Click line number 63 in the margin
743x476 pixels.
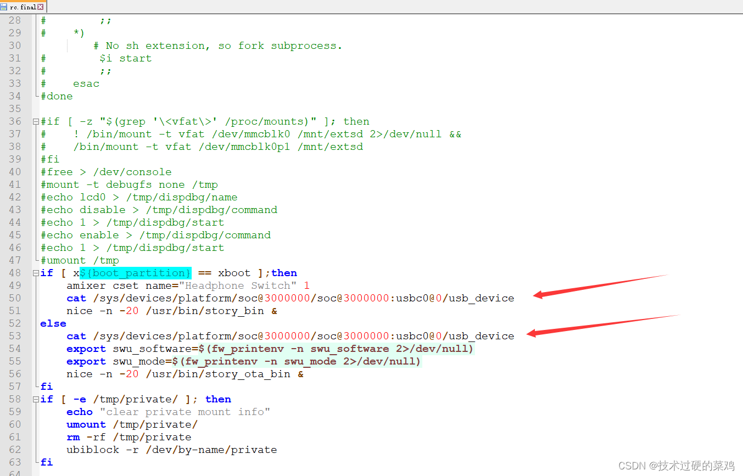(x=15, y=462)
